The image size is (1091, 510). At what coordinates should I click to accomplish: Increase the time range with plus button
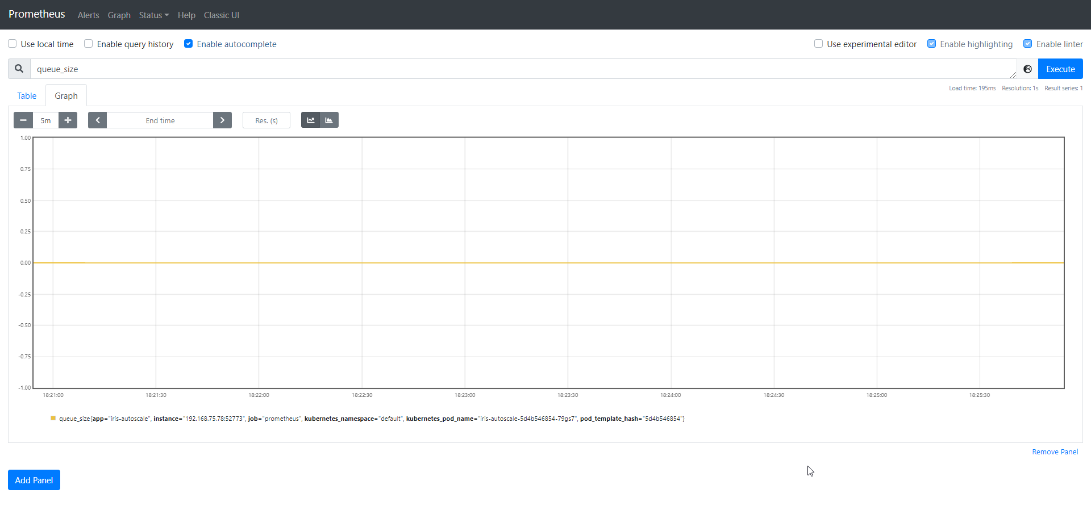pos(68,120)
